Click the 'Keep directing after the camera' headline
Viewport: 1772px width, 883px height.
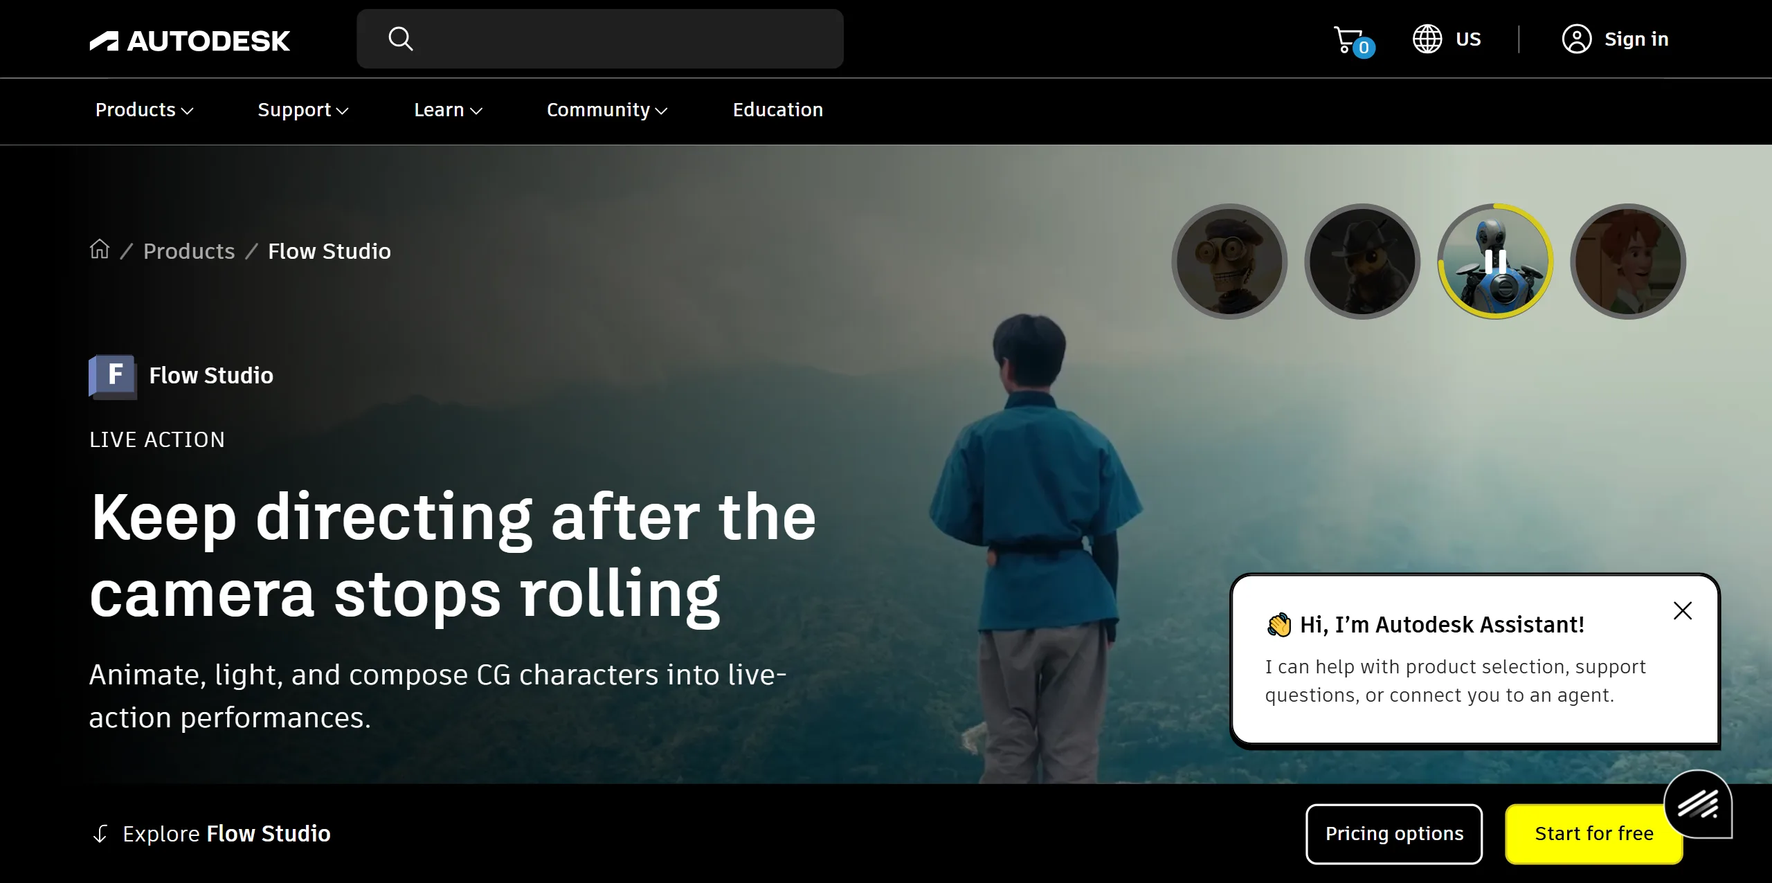pyautogui.click(x=453, y=556)
